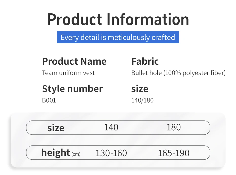236x175 pixels.
Task: Select the 165-190 height range
Action: pos(174,153)
